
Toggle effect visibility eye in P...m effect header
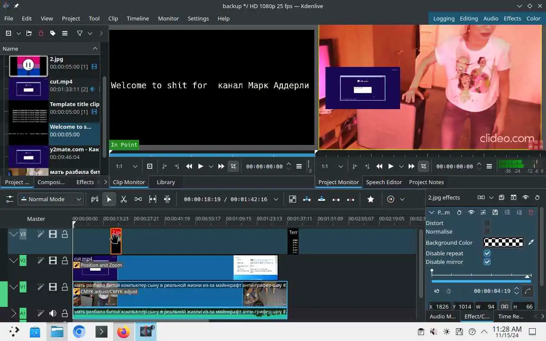[x=471, y=212]
